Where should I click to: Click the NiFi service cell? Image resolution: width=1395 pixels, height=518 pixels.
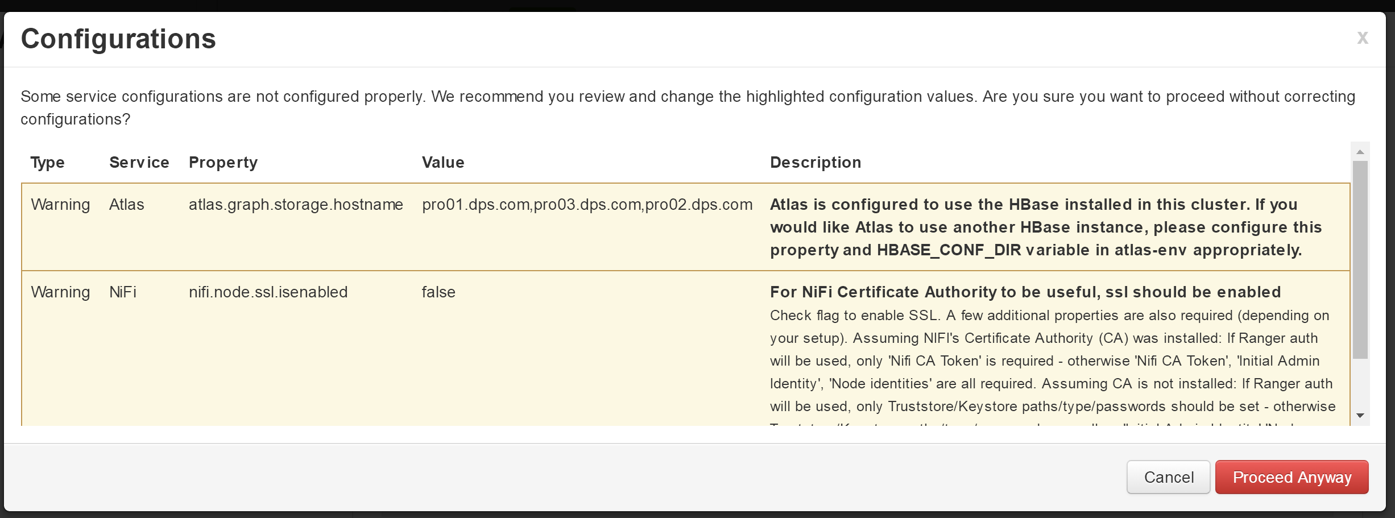tap(122, 292)
